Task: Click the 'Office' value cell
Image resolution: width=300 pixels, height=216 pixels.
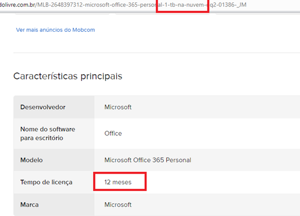Action: pos(113,133)
